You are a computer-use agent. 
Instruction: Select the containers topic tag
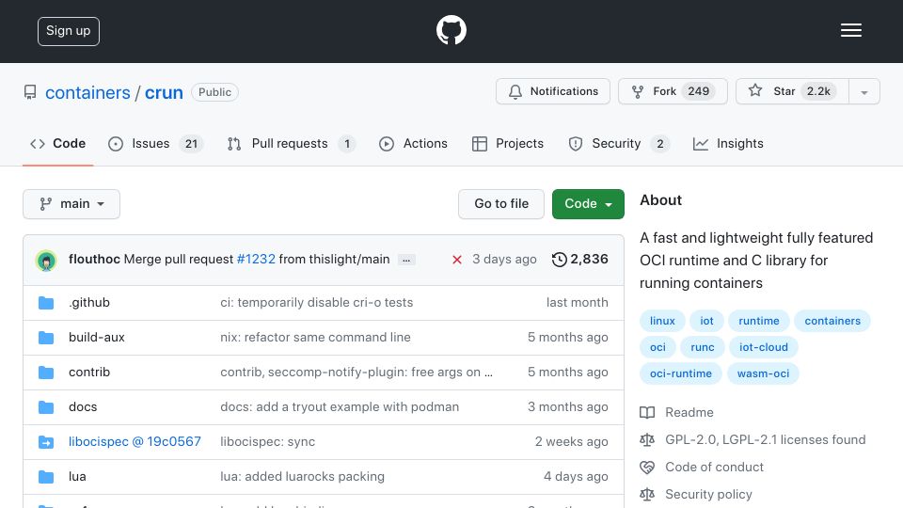tap(832, 321)
